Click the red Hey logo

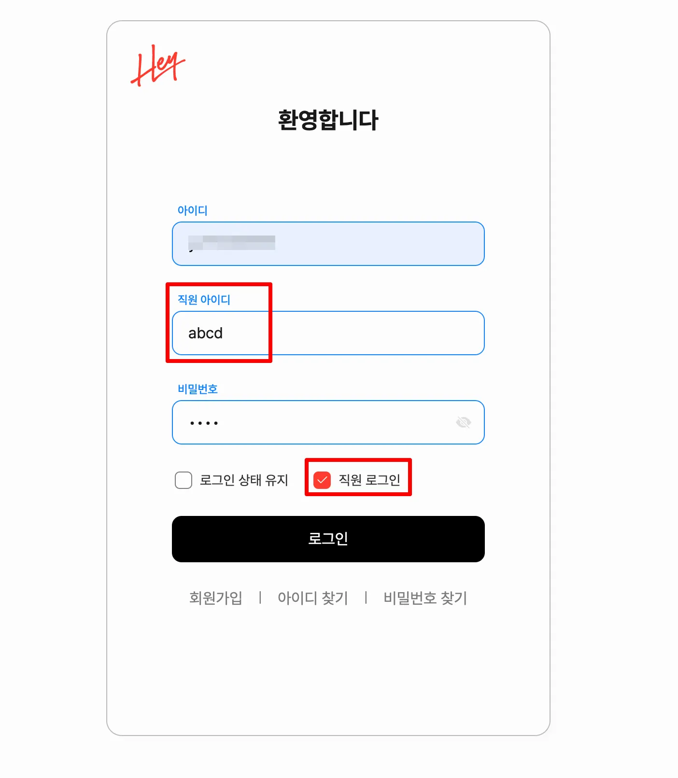tap(158, 66)
